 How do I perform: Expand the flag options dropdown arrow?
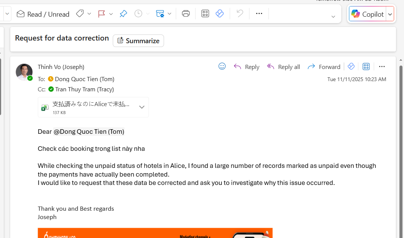click(111, 14)
